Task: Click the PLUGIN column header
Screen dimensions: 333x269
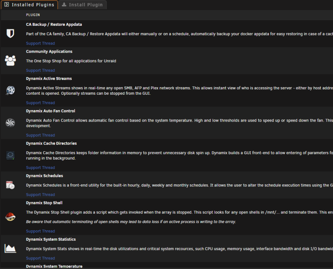Action: coord(33,15)
